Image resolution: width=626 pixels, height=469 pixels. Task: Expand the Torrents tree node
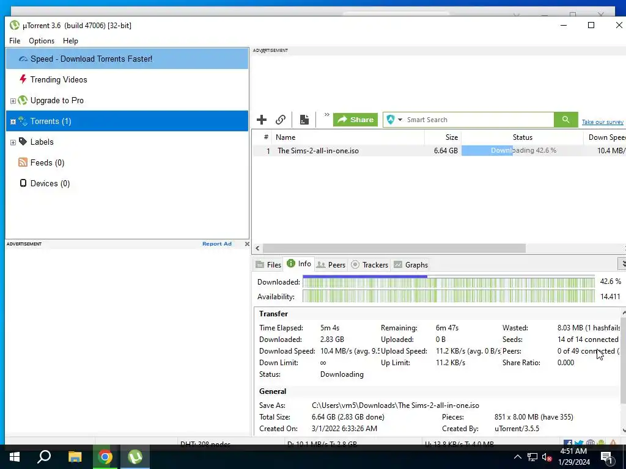pos(13,122)
